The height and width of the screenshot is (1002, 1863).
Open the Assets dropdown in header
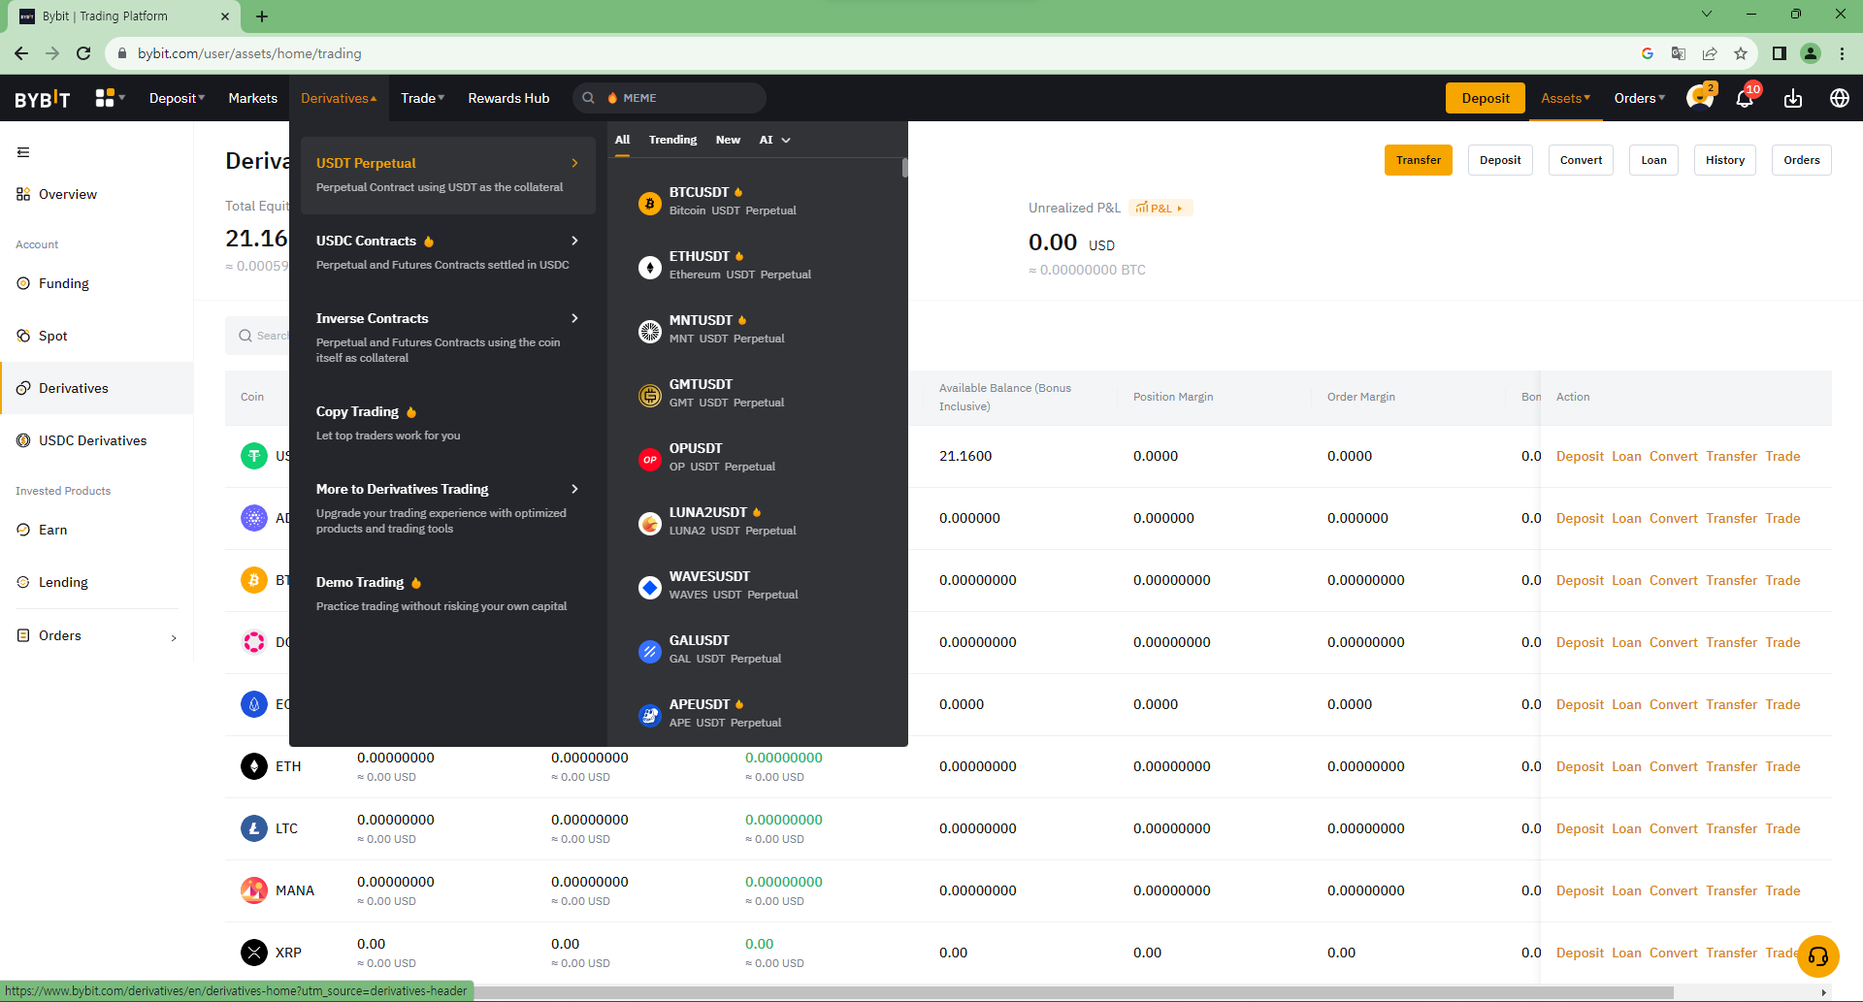(1565, 98)
